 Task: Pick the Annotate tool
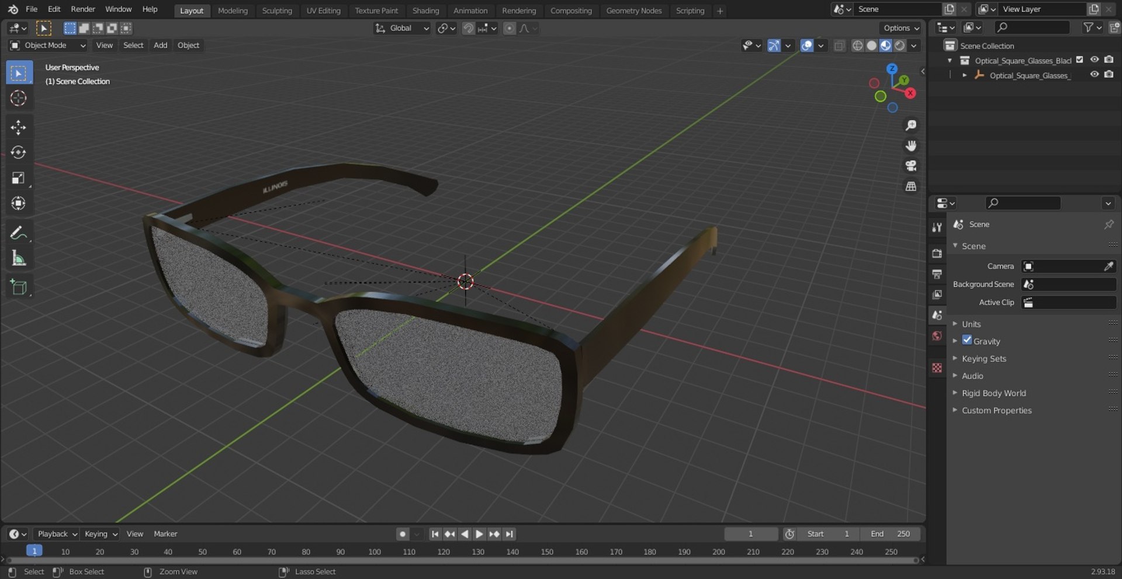pos(19,233)
